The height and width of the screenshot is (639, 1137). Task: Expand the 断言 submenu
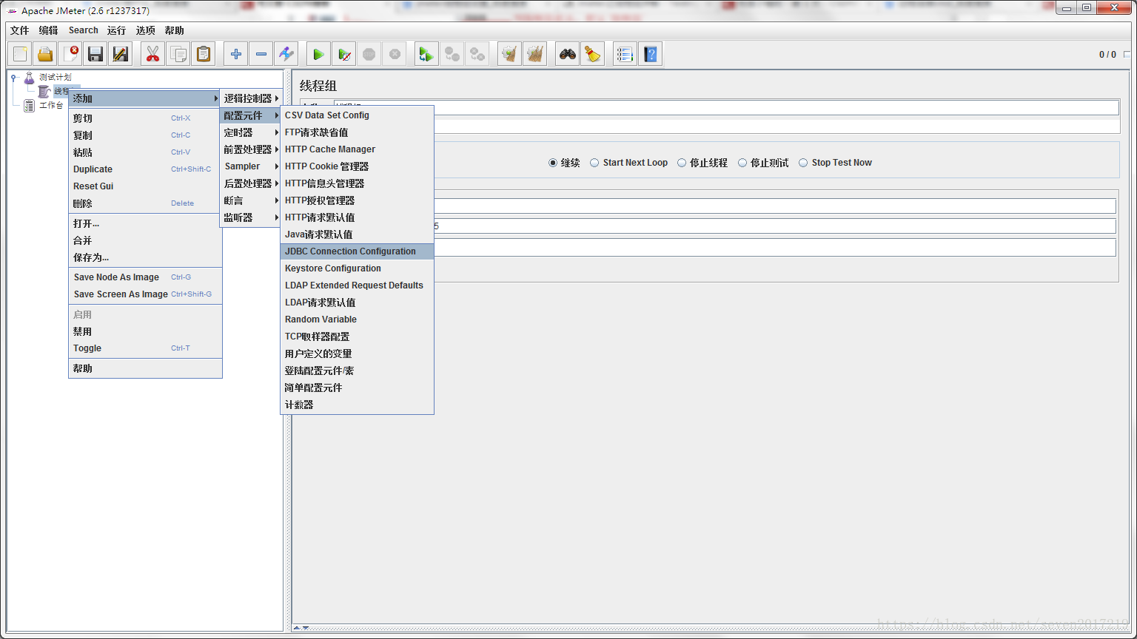coord(251,200)
